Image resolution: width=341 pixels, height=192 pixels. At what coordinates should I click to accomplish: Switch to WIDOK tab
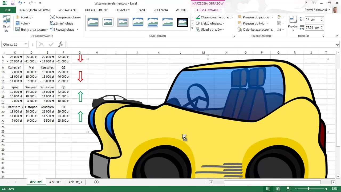click(181, 10)
